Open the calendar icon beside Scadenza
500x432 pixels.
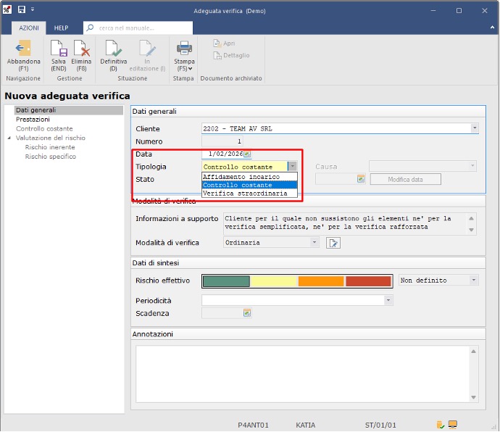click(x=247, y=313)
